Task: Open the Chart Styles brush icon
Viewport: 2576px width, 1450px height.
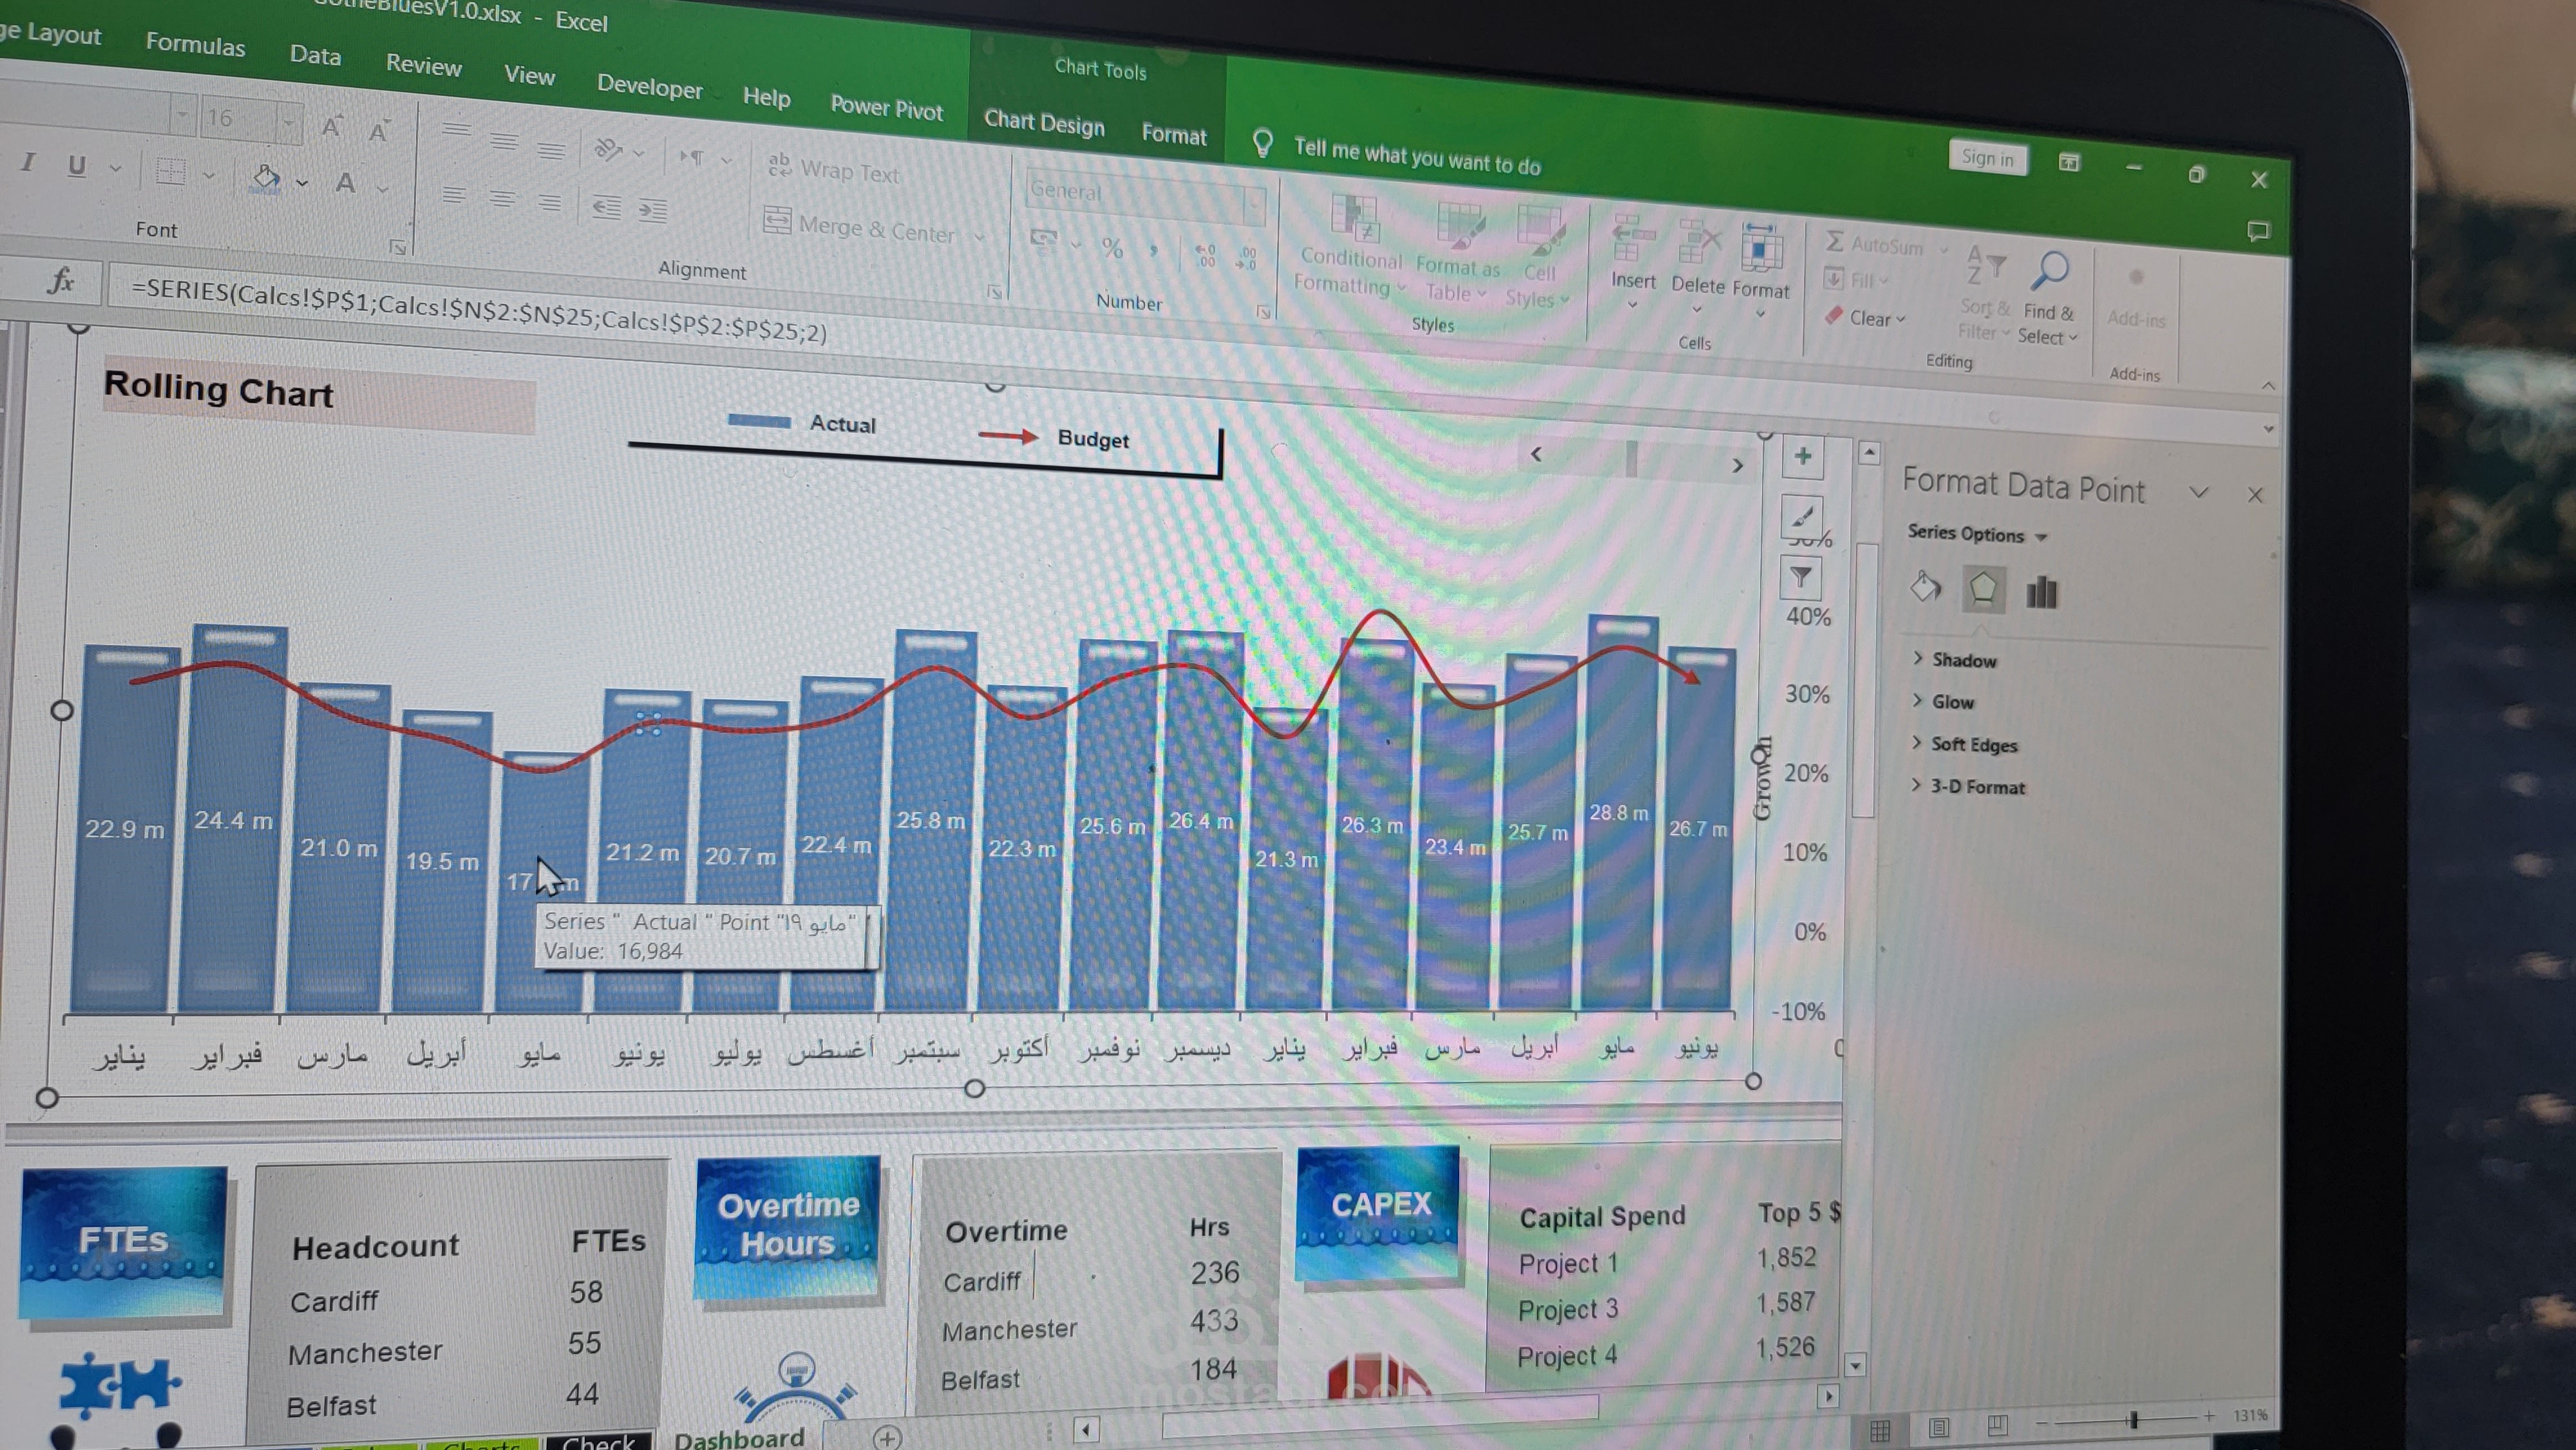Action: click(x=1802, y=517)
